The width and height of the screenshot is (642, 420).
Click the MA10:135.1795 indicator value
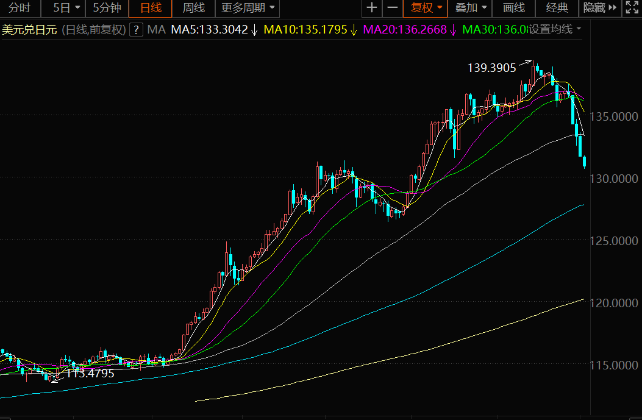[x=305, y=29]
